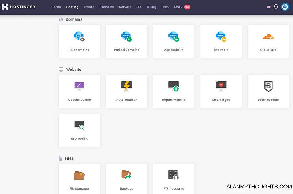
Task: Click the Import Website label
Action: (174, 100)
